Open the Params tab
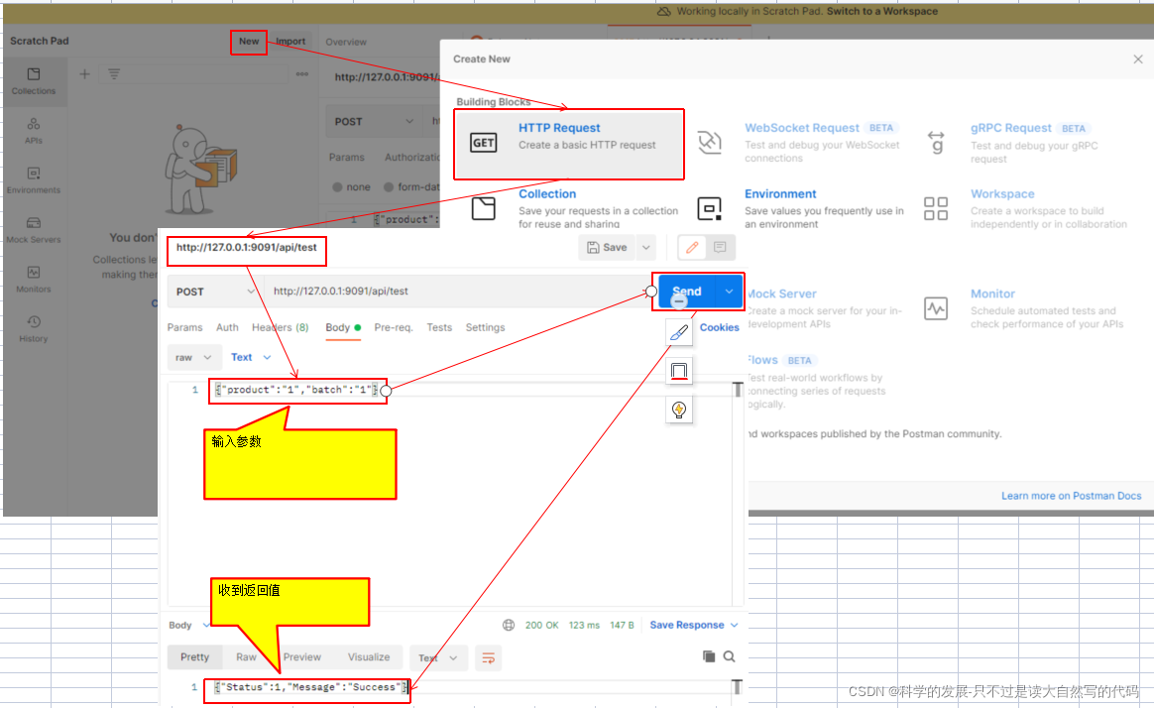The height and width of the screenshot is (708, 1154). (x=184, y=327)
